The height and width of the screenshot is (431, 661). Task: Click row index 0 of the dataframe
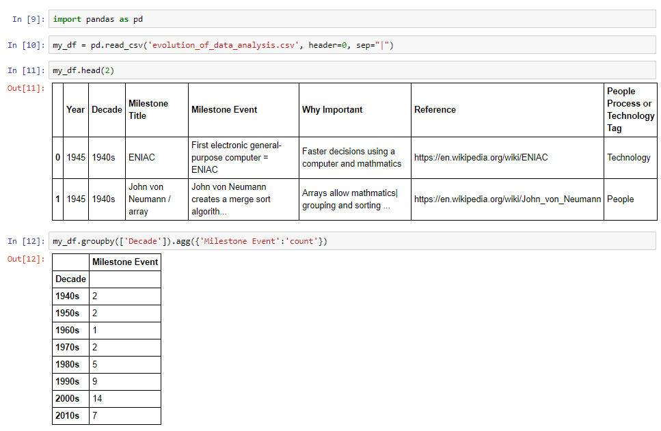pyautogui.click(x=57, y=157)
